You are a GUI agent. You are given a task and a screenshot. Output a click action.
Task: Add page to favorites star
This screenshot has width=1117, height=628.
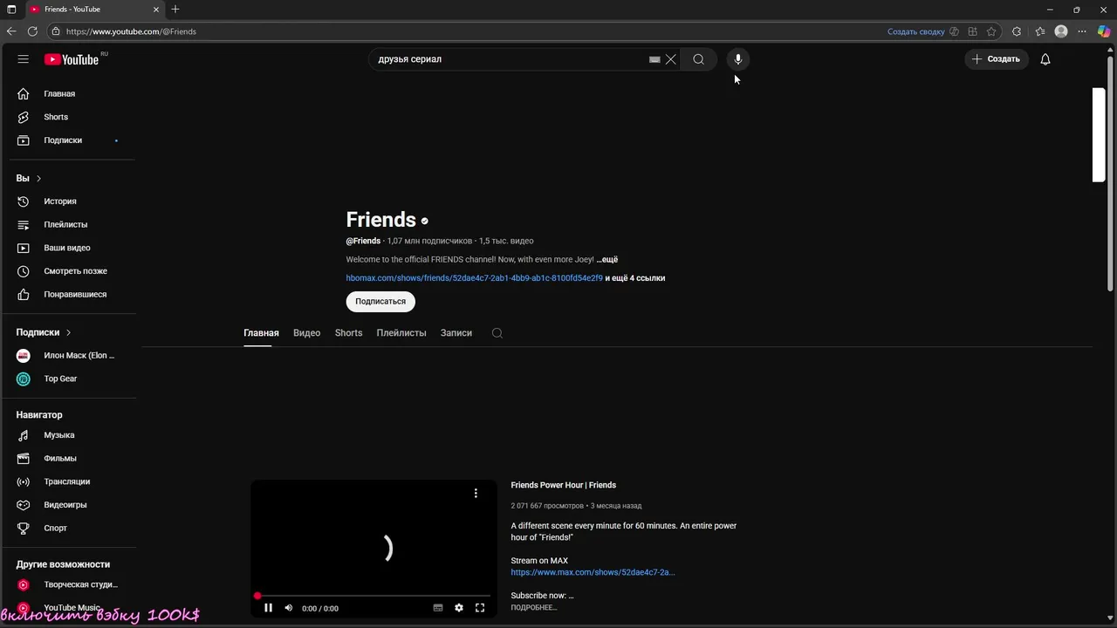(991, 31)
